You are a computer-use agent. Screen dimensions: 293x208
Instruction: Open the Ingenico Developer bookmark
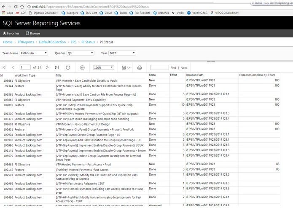pyautogui.click(x=43, y=13)
